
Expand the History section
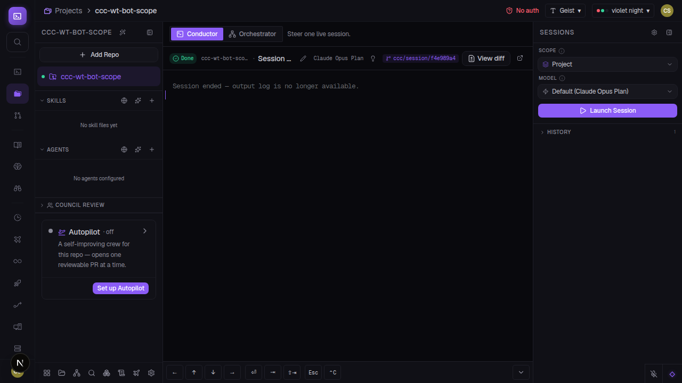[x=607, y=132]
